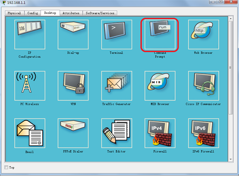
Task: Open the Email app icon
Action: (30, 133)
